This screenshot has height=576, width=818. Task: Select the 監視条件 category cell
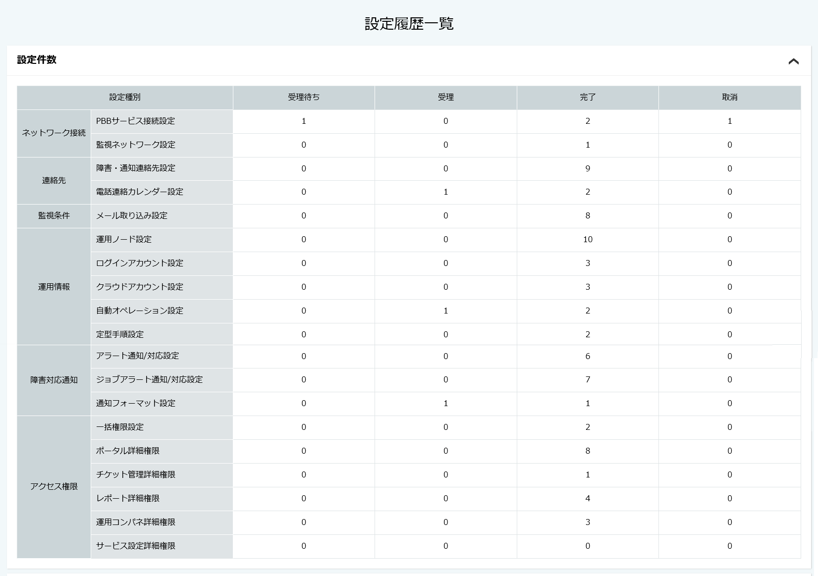tap(54, 216)
